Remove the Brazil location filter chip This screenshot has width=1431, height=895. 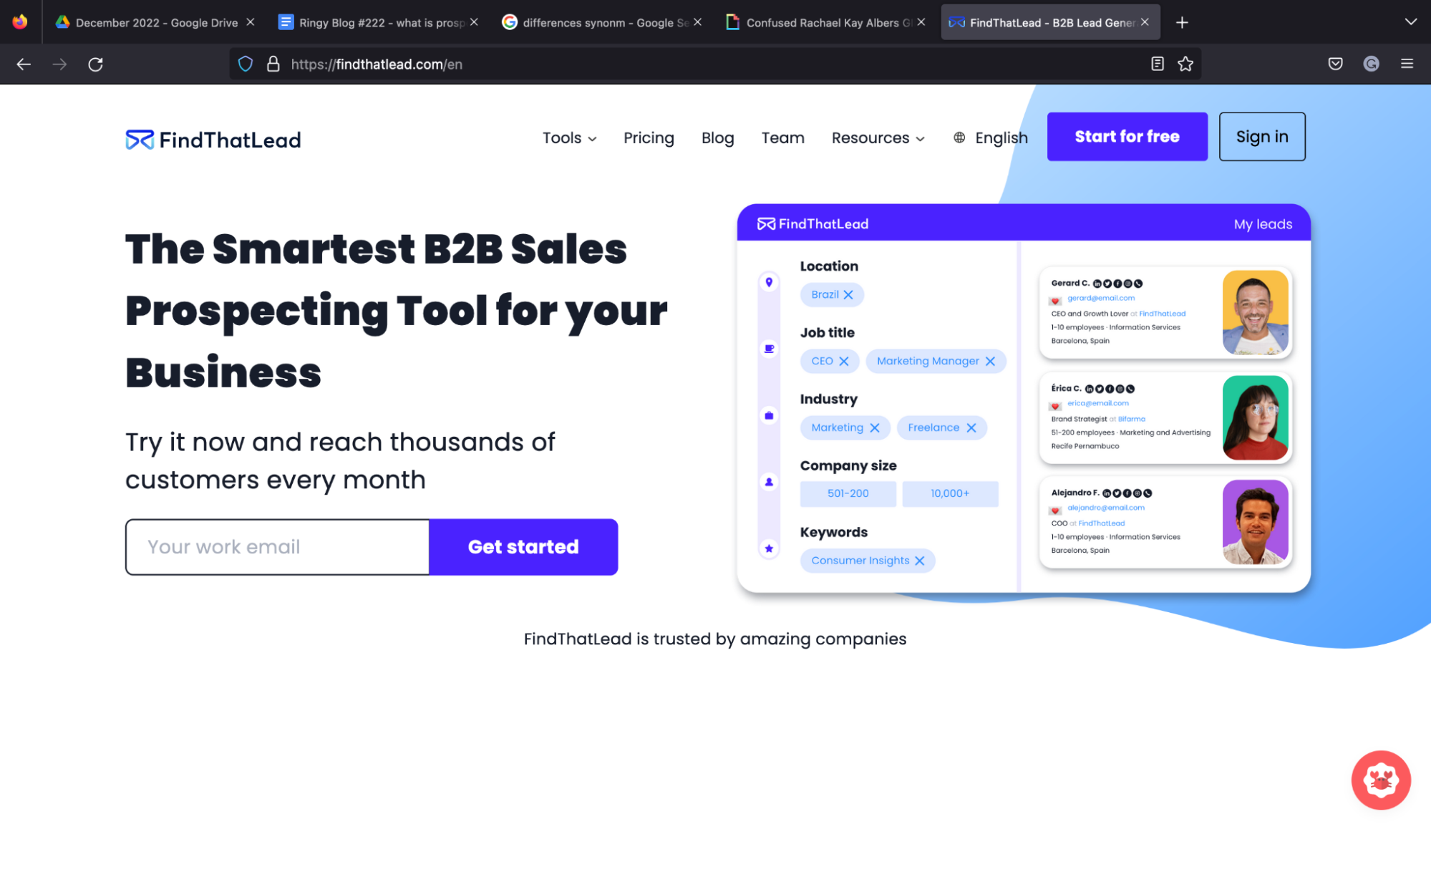tap(849, 294)
